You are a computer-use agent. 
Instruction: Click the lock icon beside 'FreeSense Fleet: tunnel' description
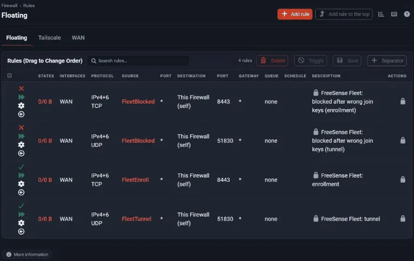click(316, 219)
